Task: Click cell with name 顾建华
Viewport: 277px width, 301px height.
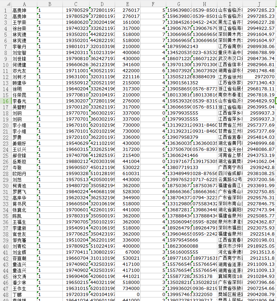Action: coord(24,83)
